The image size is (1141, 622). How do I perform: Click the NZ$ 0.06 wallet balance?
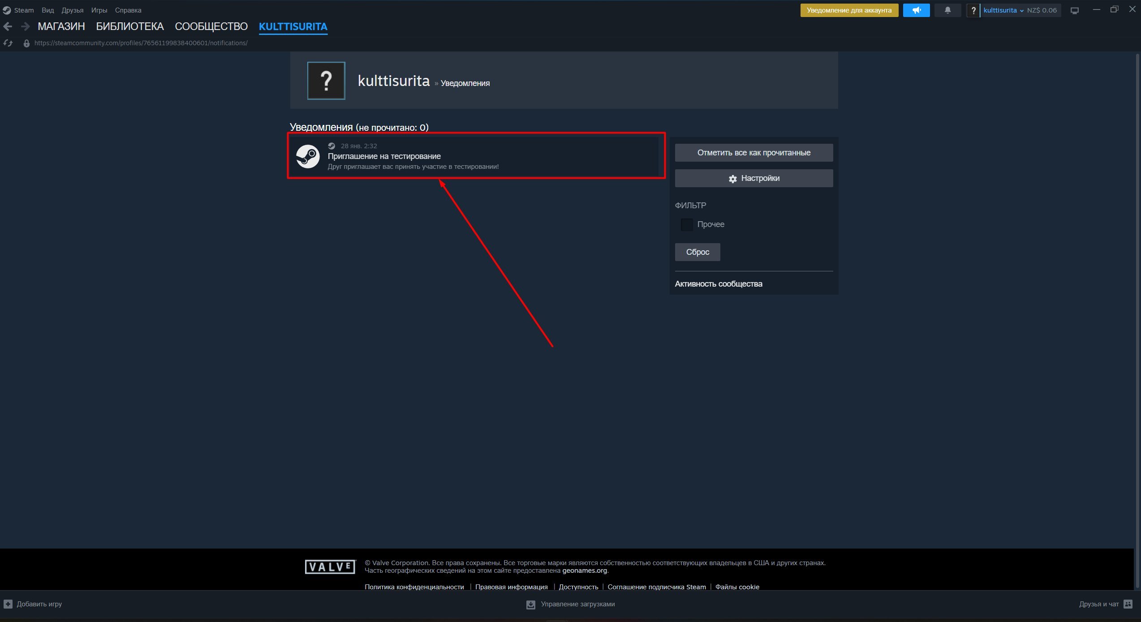(1042, 10)
